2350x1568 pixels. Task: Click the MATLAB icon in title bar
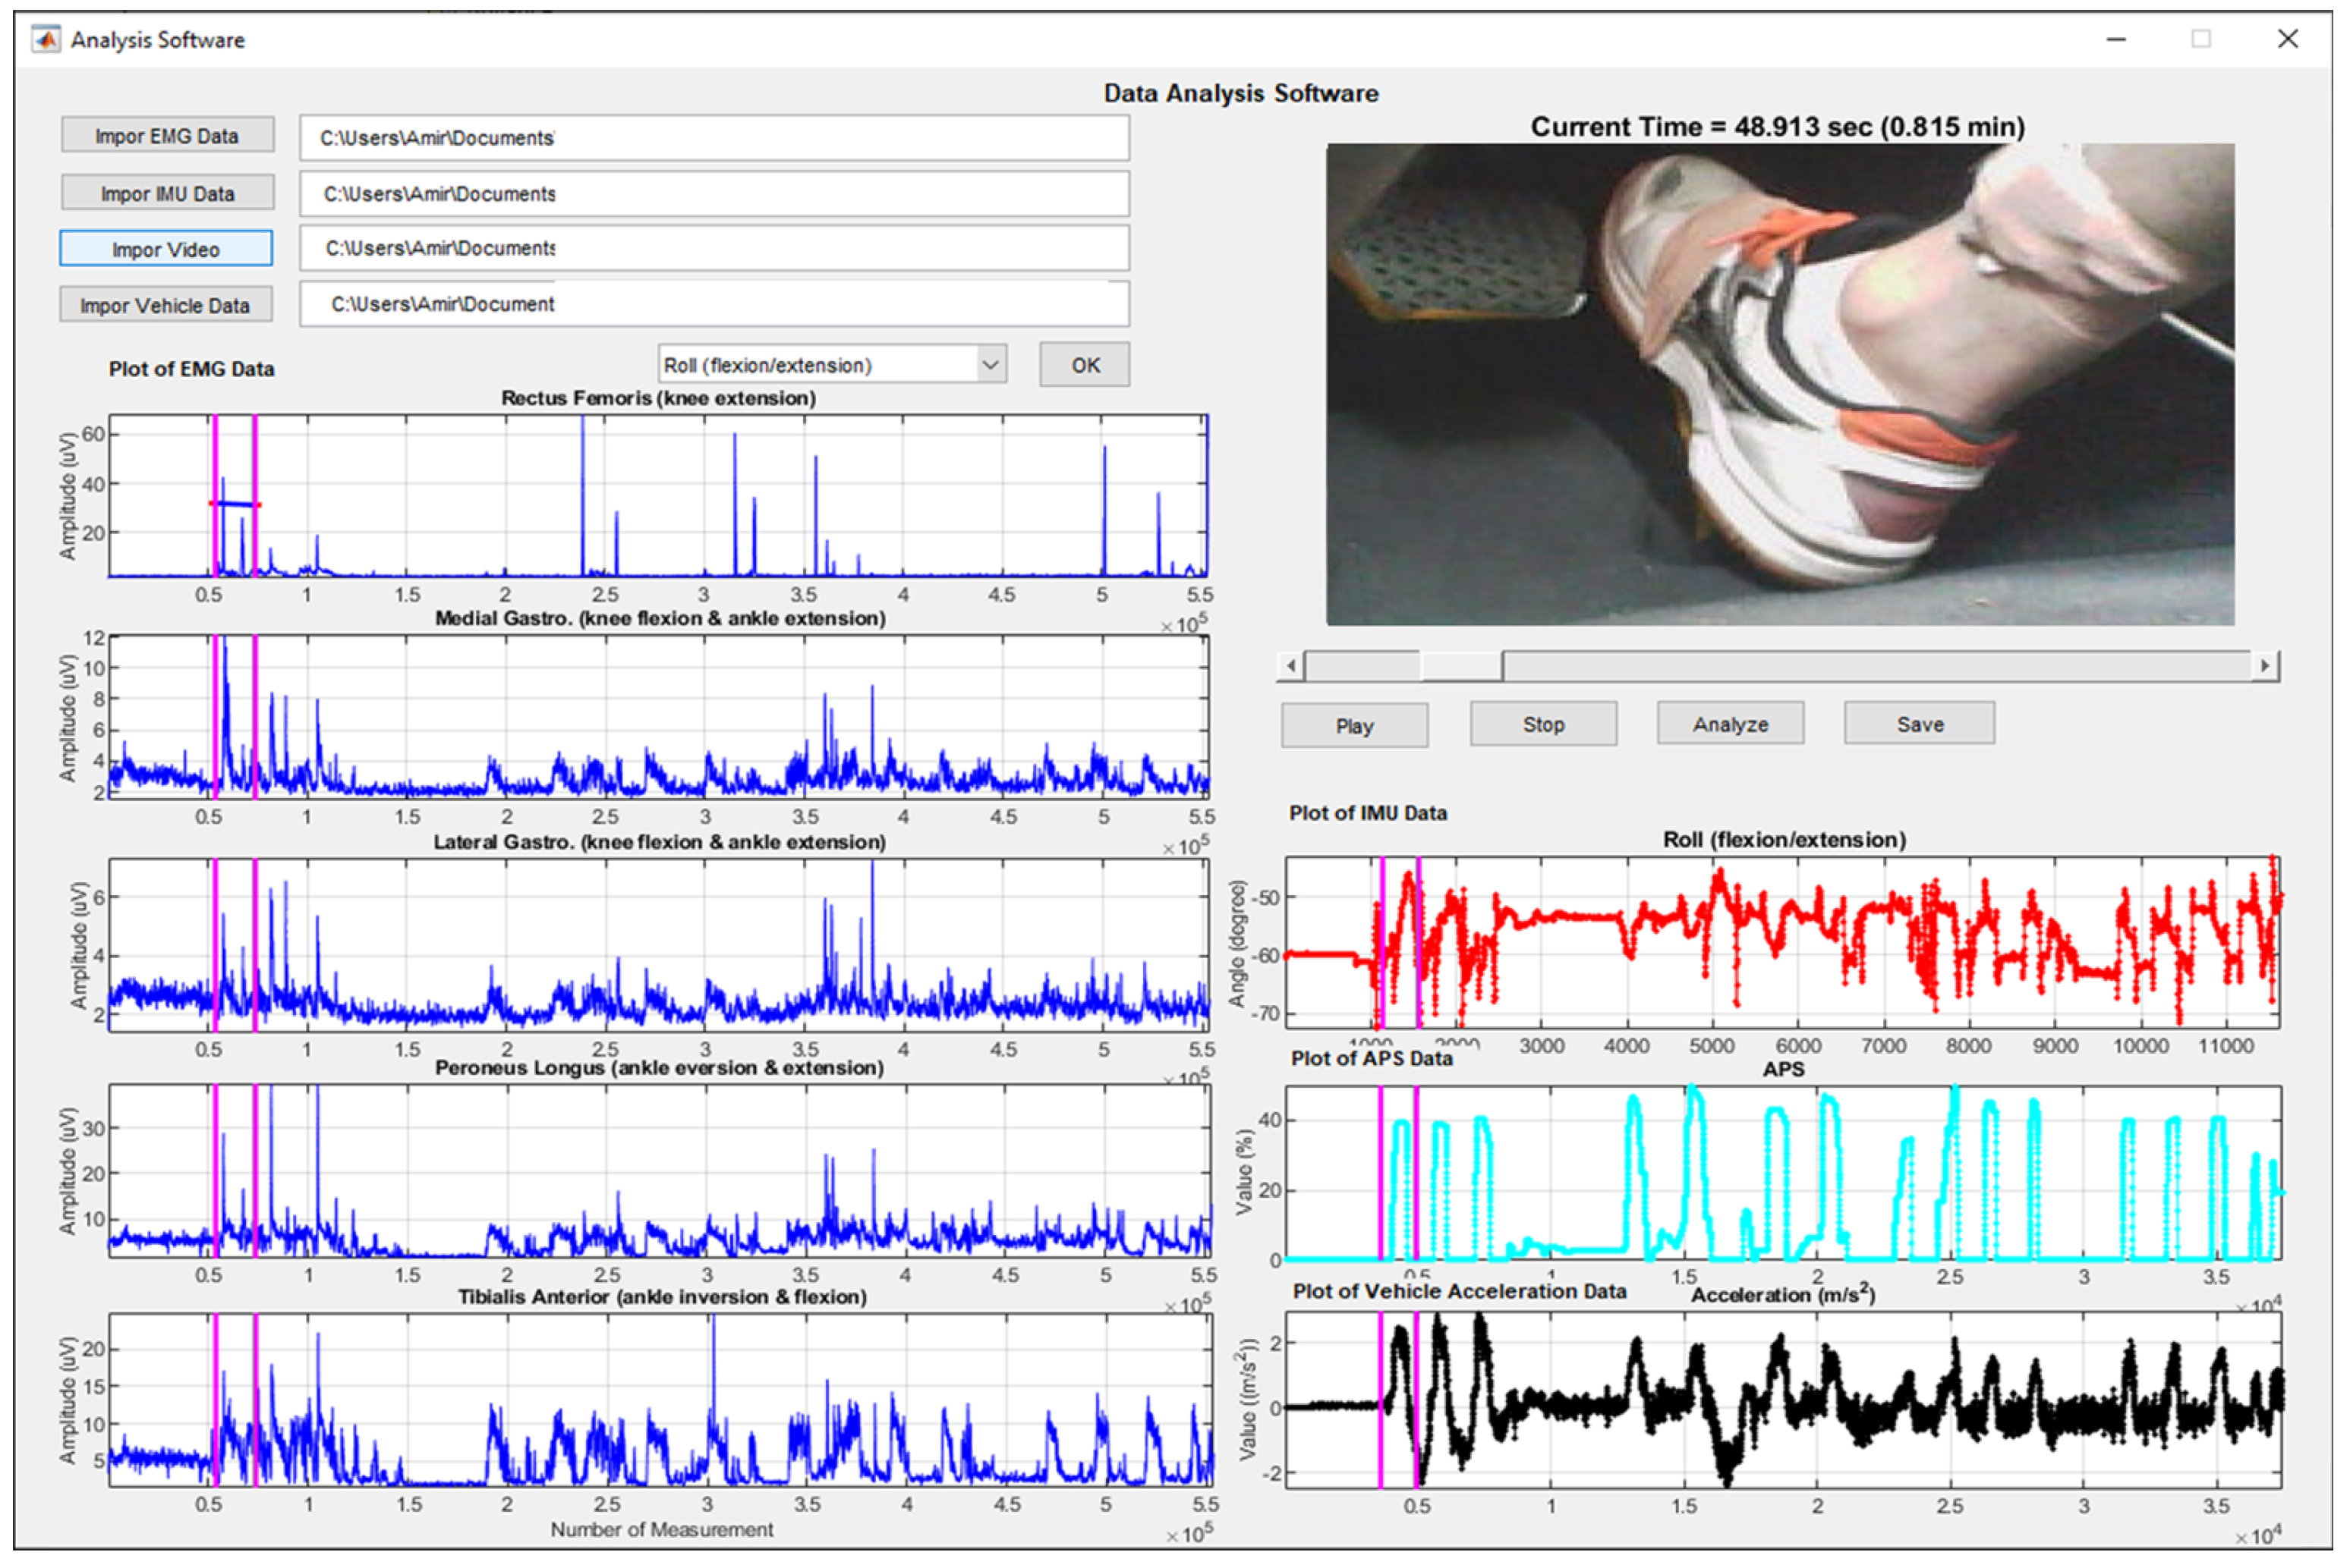pos(45,40)
